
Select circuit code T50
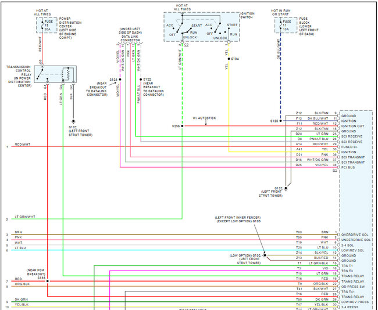click(299, 300)
